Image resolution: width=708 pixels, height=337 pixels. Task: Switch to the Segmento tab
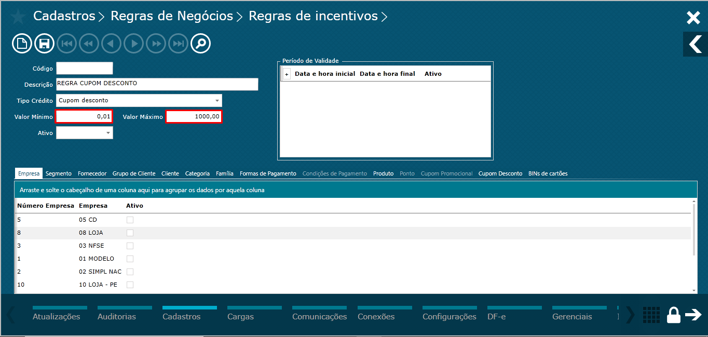(x=59, y=173)
